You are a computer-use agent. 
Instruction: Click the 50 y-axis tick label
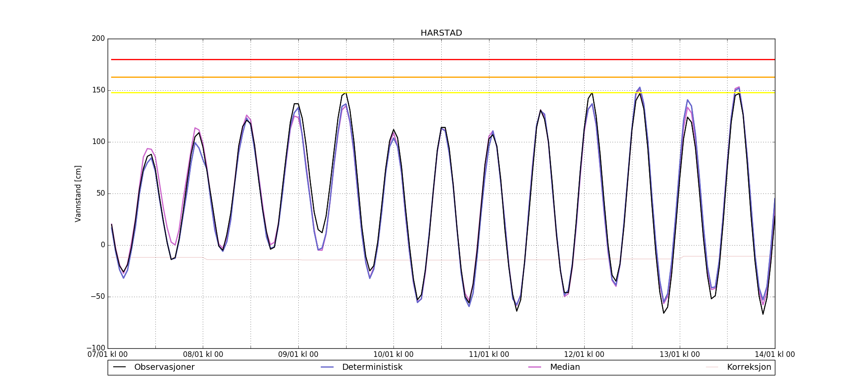click(x=100, y=193)
